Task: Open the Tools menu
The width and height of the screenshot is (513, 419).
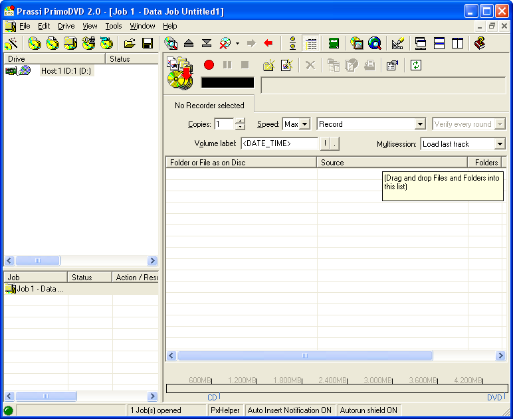Action: 113,26
